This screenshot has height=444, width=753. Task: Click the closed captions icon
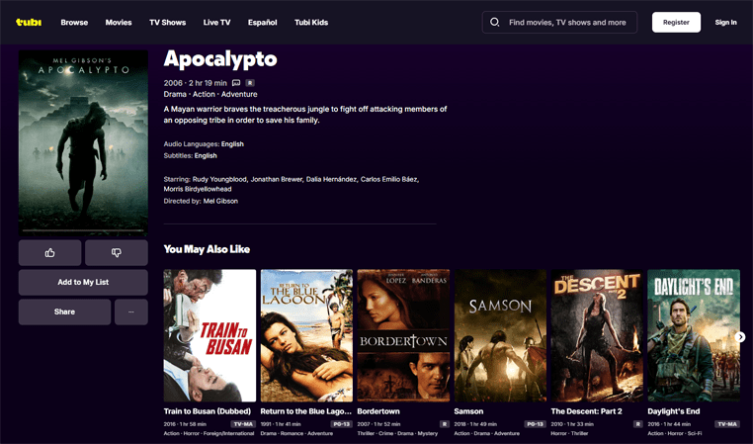236,83
